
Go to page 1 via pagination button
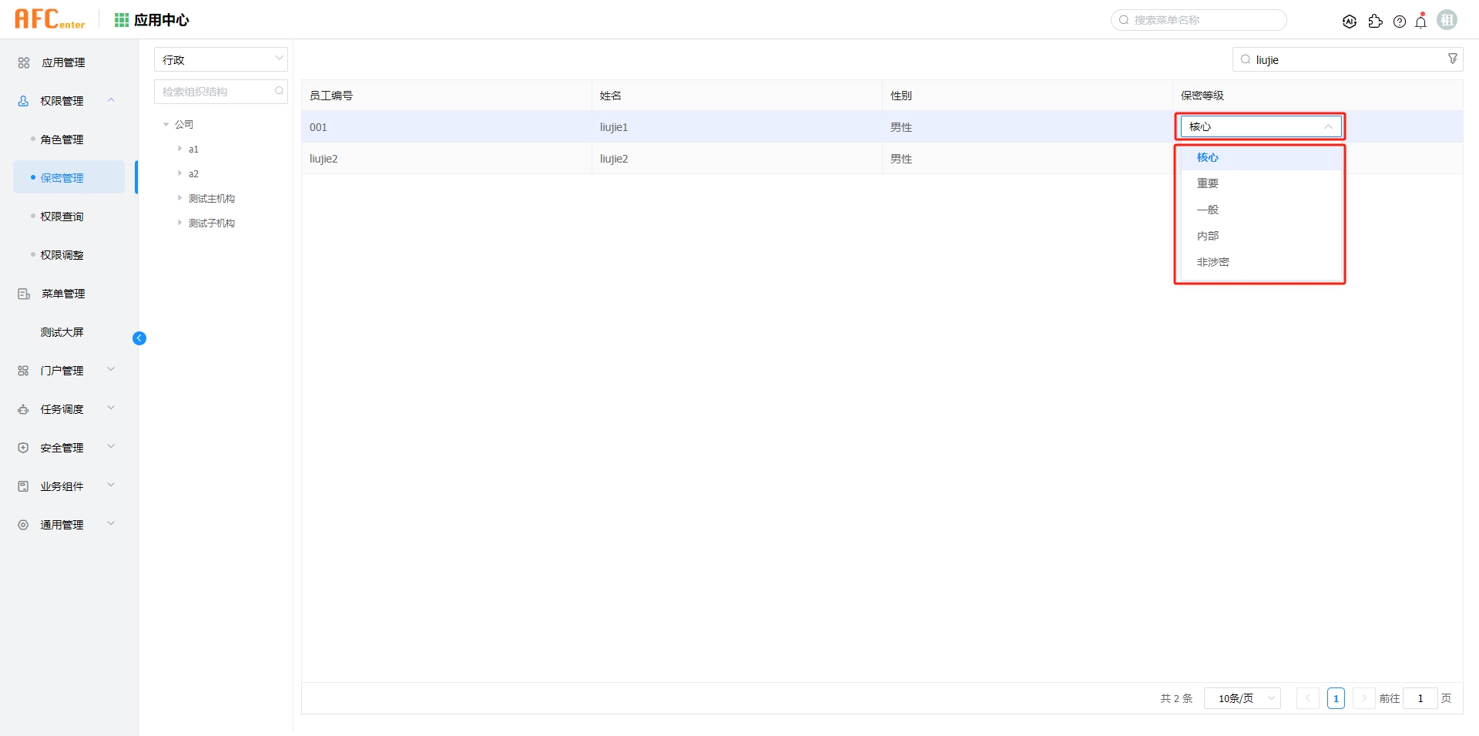click(x=1336, y=698)
